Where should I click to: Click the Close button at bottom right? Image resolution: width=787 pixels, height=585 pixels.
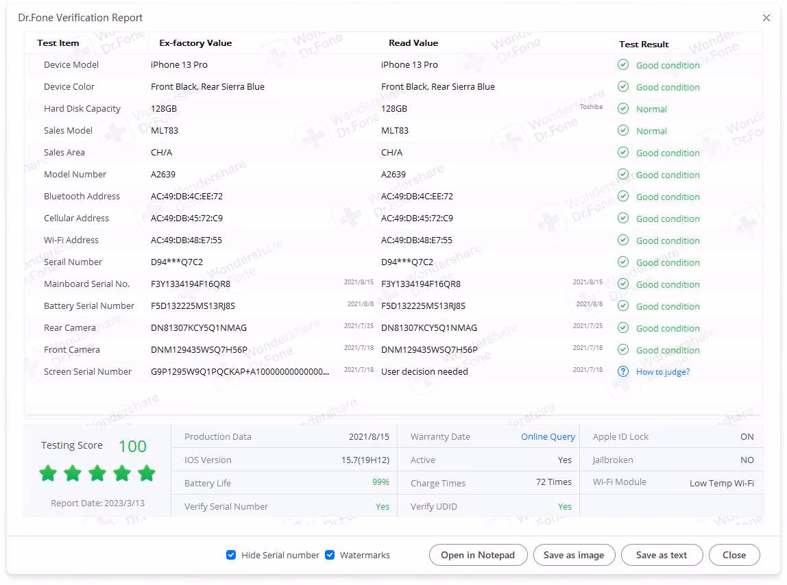tap(734, 555)
